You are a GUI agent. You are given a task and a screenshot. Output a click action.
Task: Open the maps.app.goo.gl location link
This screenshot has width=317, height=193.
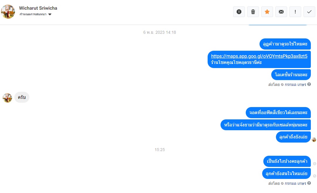(259, 56)
